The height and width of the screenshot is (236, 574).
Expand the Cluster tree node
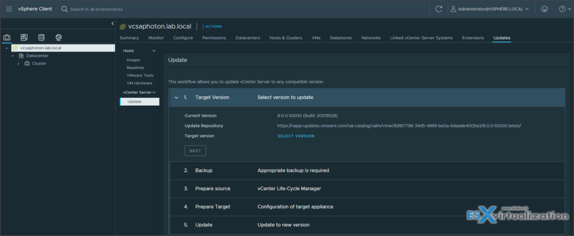(x=18, y=64)
